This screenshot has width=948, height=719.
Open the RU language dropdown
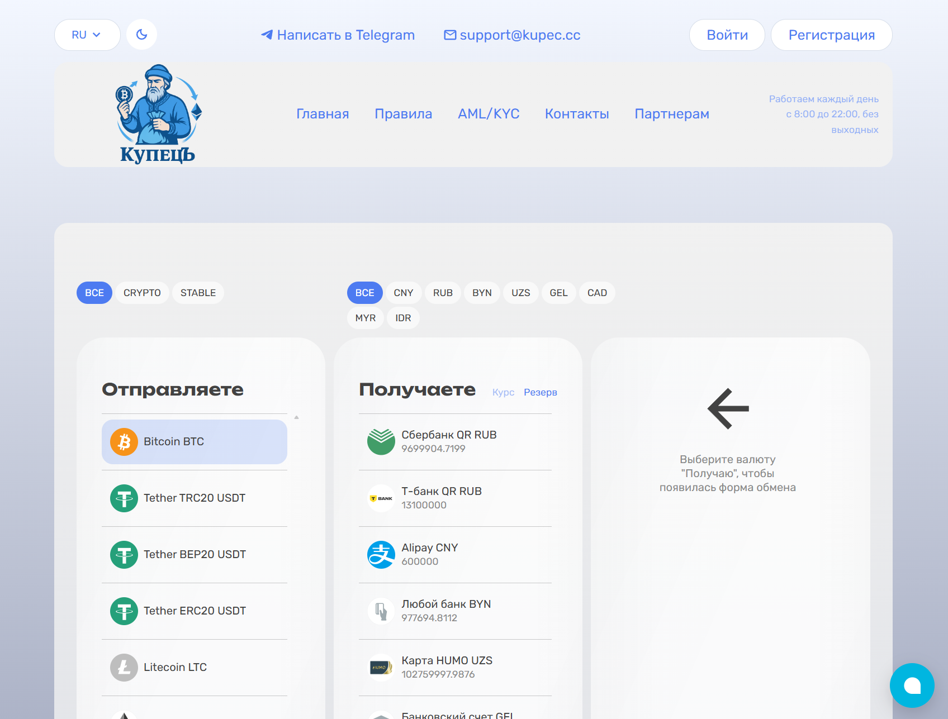pyautogui.click(x=87, y=34)
